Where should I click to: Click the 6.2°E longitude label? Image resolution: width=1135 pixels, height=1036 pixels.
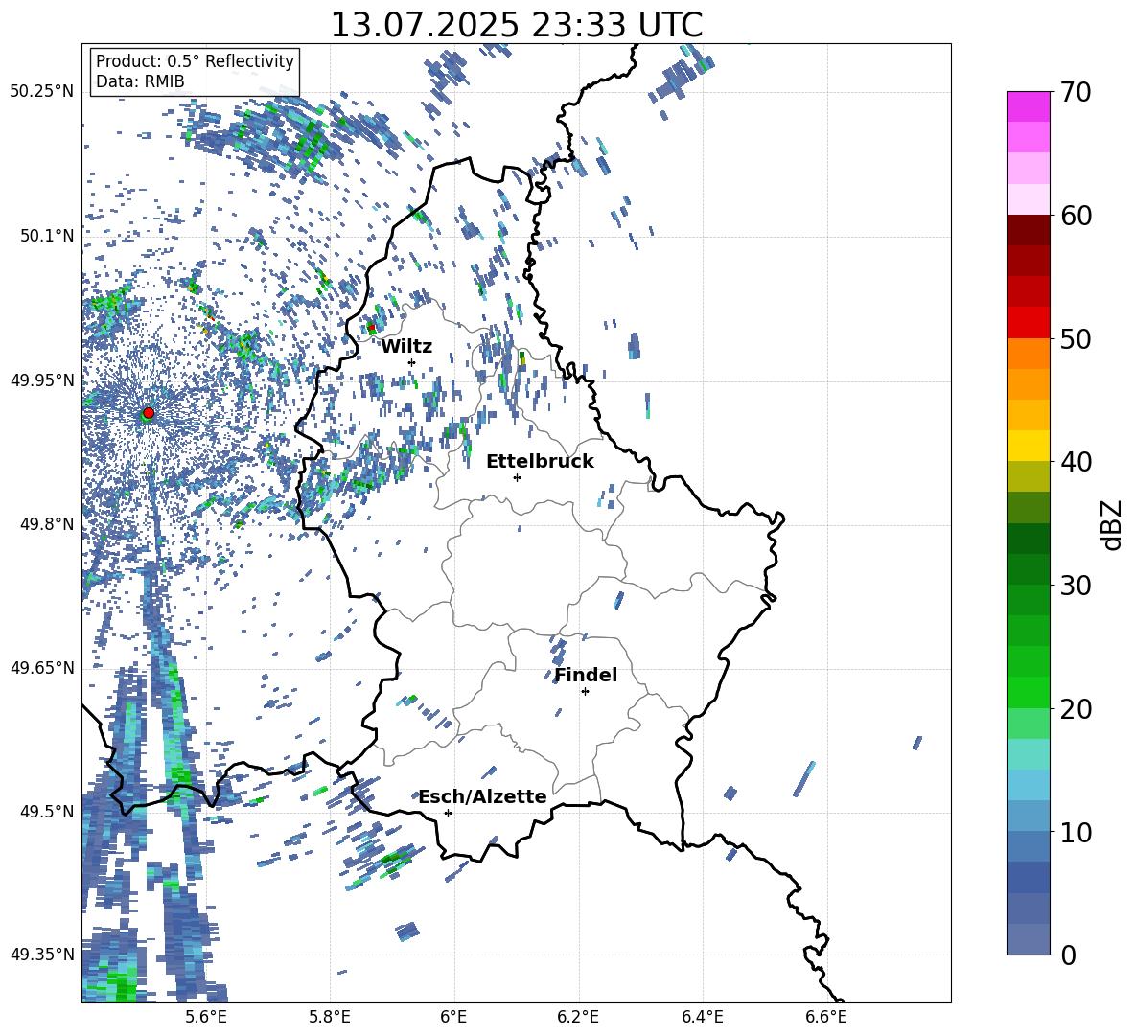[578, 1017]
